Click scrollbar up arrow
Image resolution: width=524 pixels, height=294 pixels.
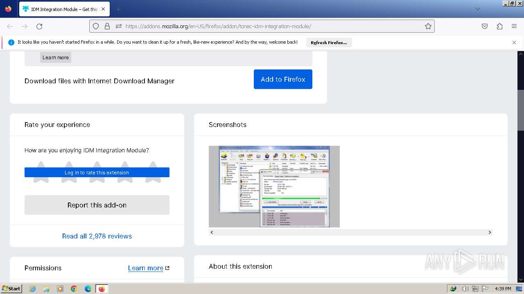click(521, 53)
